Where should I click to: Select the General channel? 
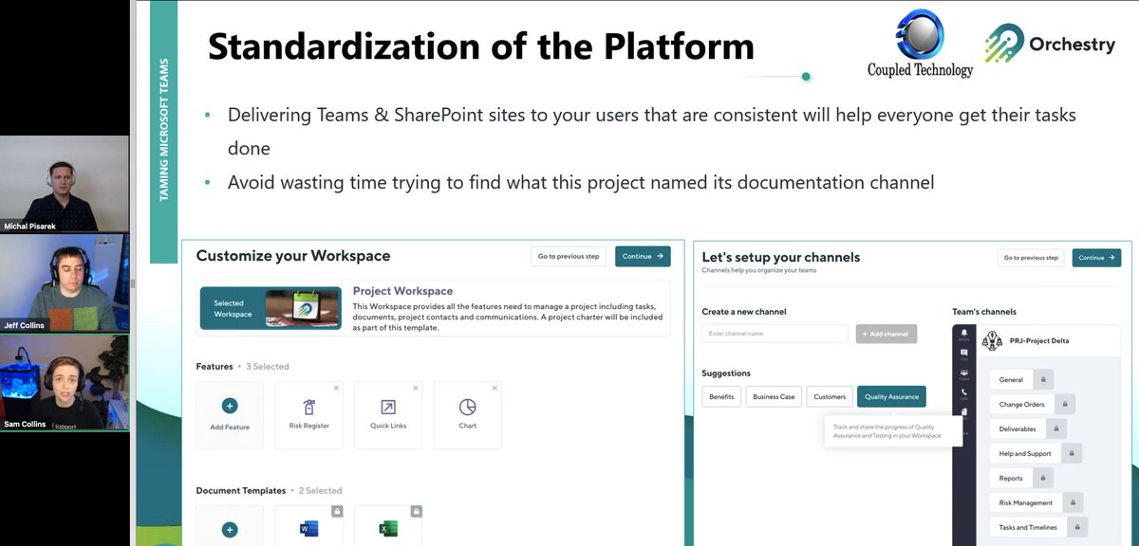point(1011,379)
